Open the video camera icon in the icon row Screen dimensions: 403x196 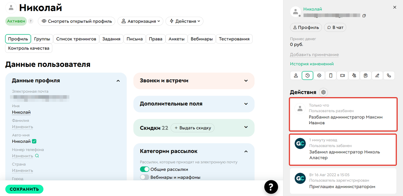(x=342, y=75)
